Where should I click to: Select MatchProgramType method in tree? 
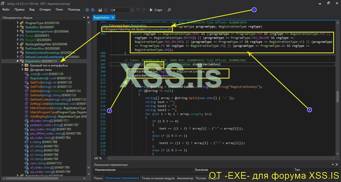tap(58, 112)
